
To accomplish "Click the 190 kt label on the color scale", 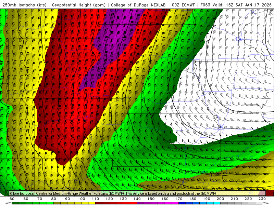I will tap(207, 199).
